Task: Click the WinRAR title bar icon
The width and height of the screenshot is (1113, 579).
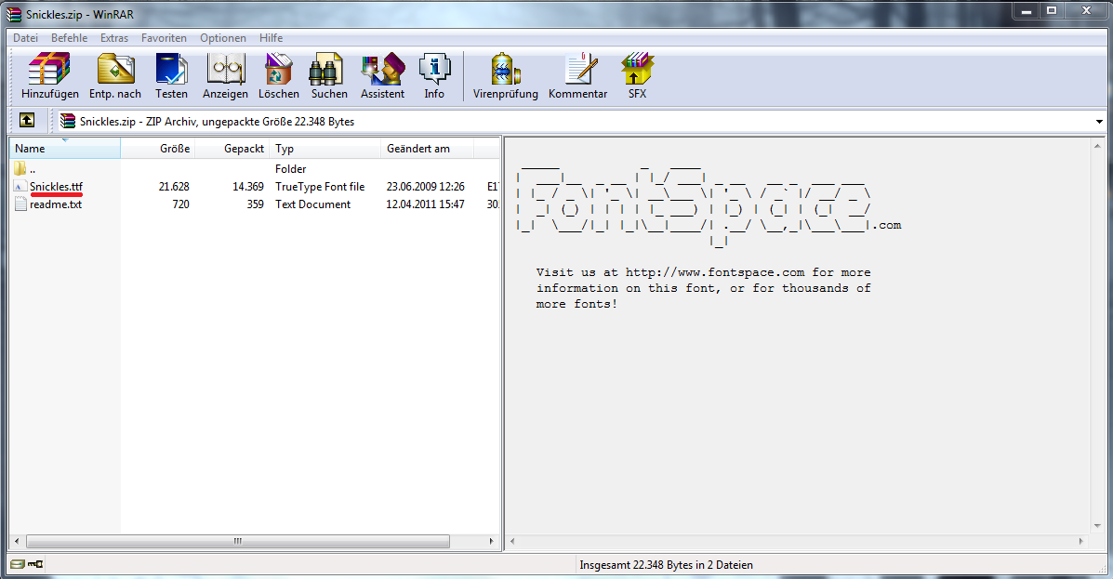Action: coord(14,14)
